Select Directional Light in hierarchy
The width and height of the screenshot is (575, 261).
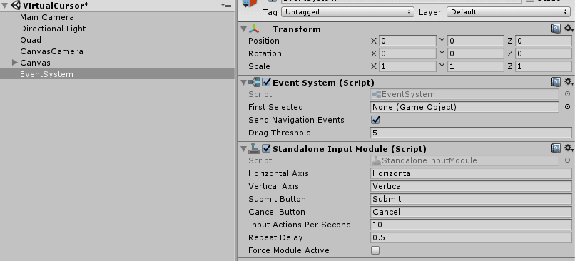53,29
